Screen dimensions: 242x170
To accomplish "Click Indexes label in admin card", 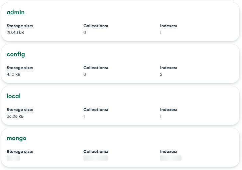I will 169,26.
